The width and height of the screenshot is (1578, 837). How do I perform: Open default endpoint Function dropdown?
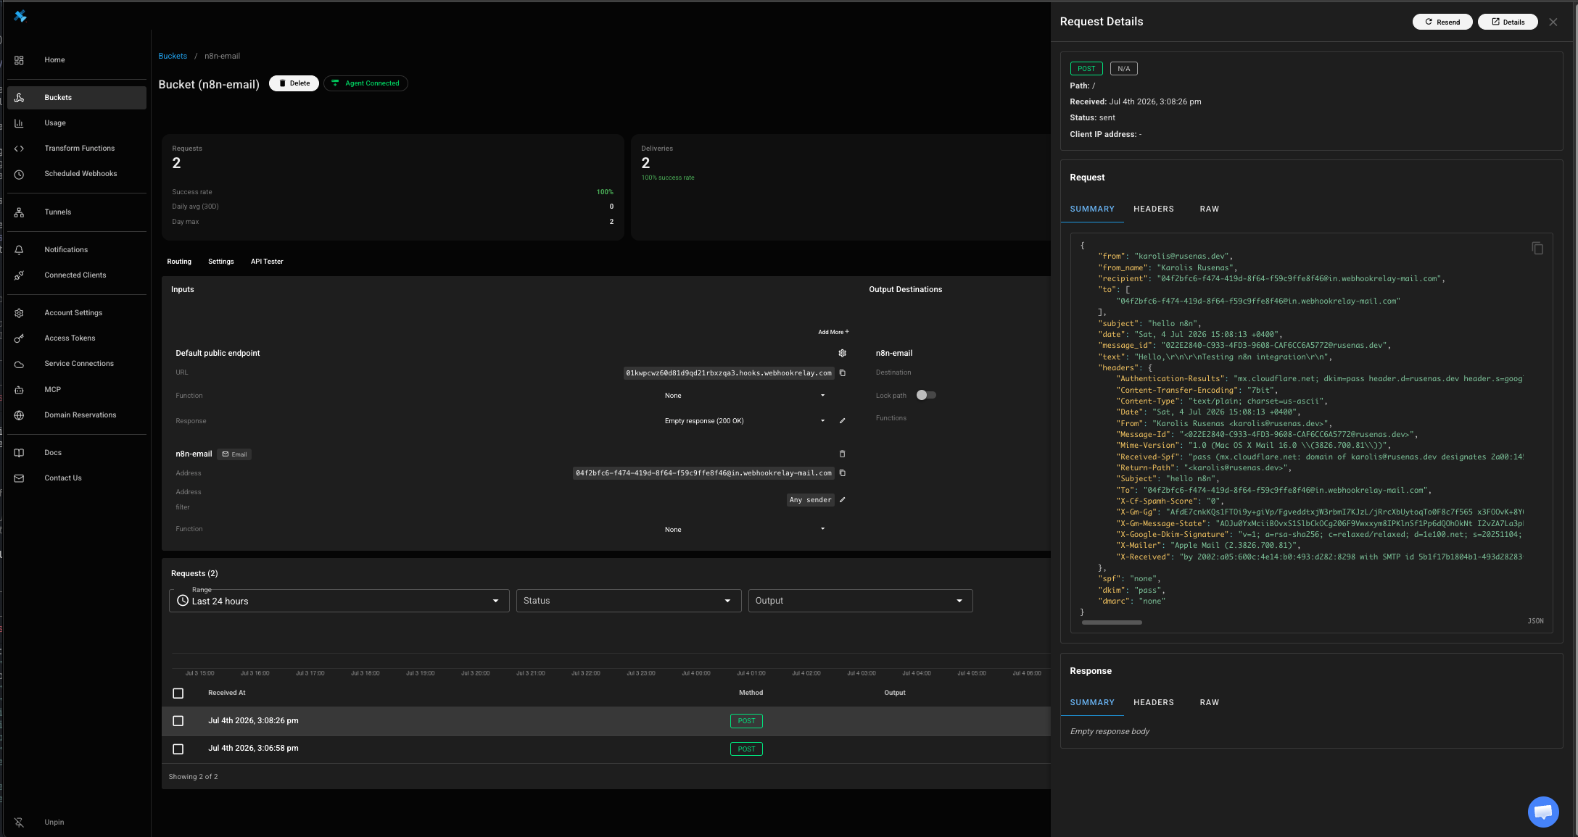(745, 396)
